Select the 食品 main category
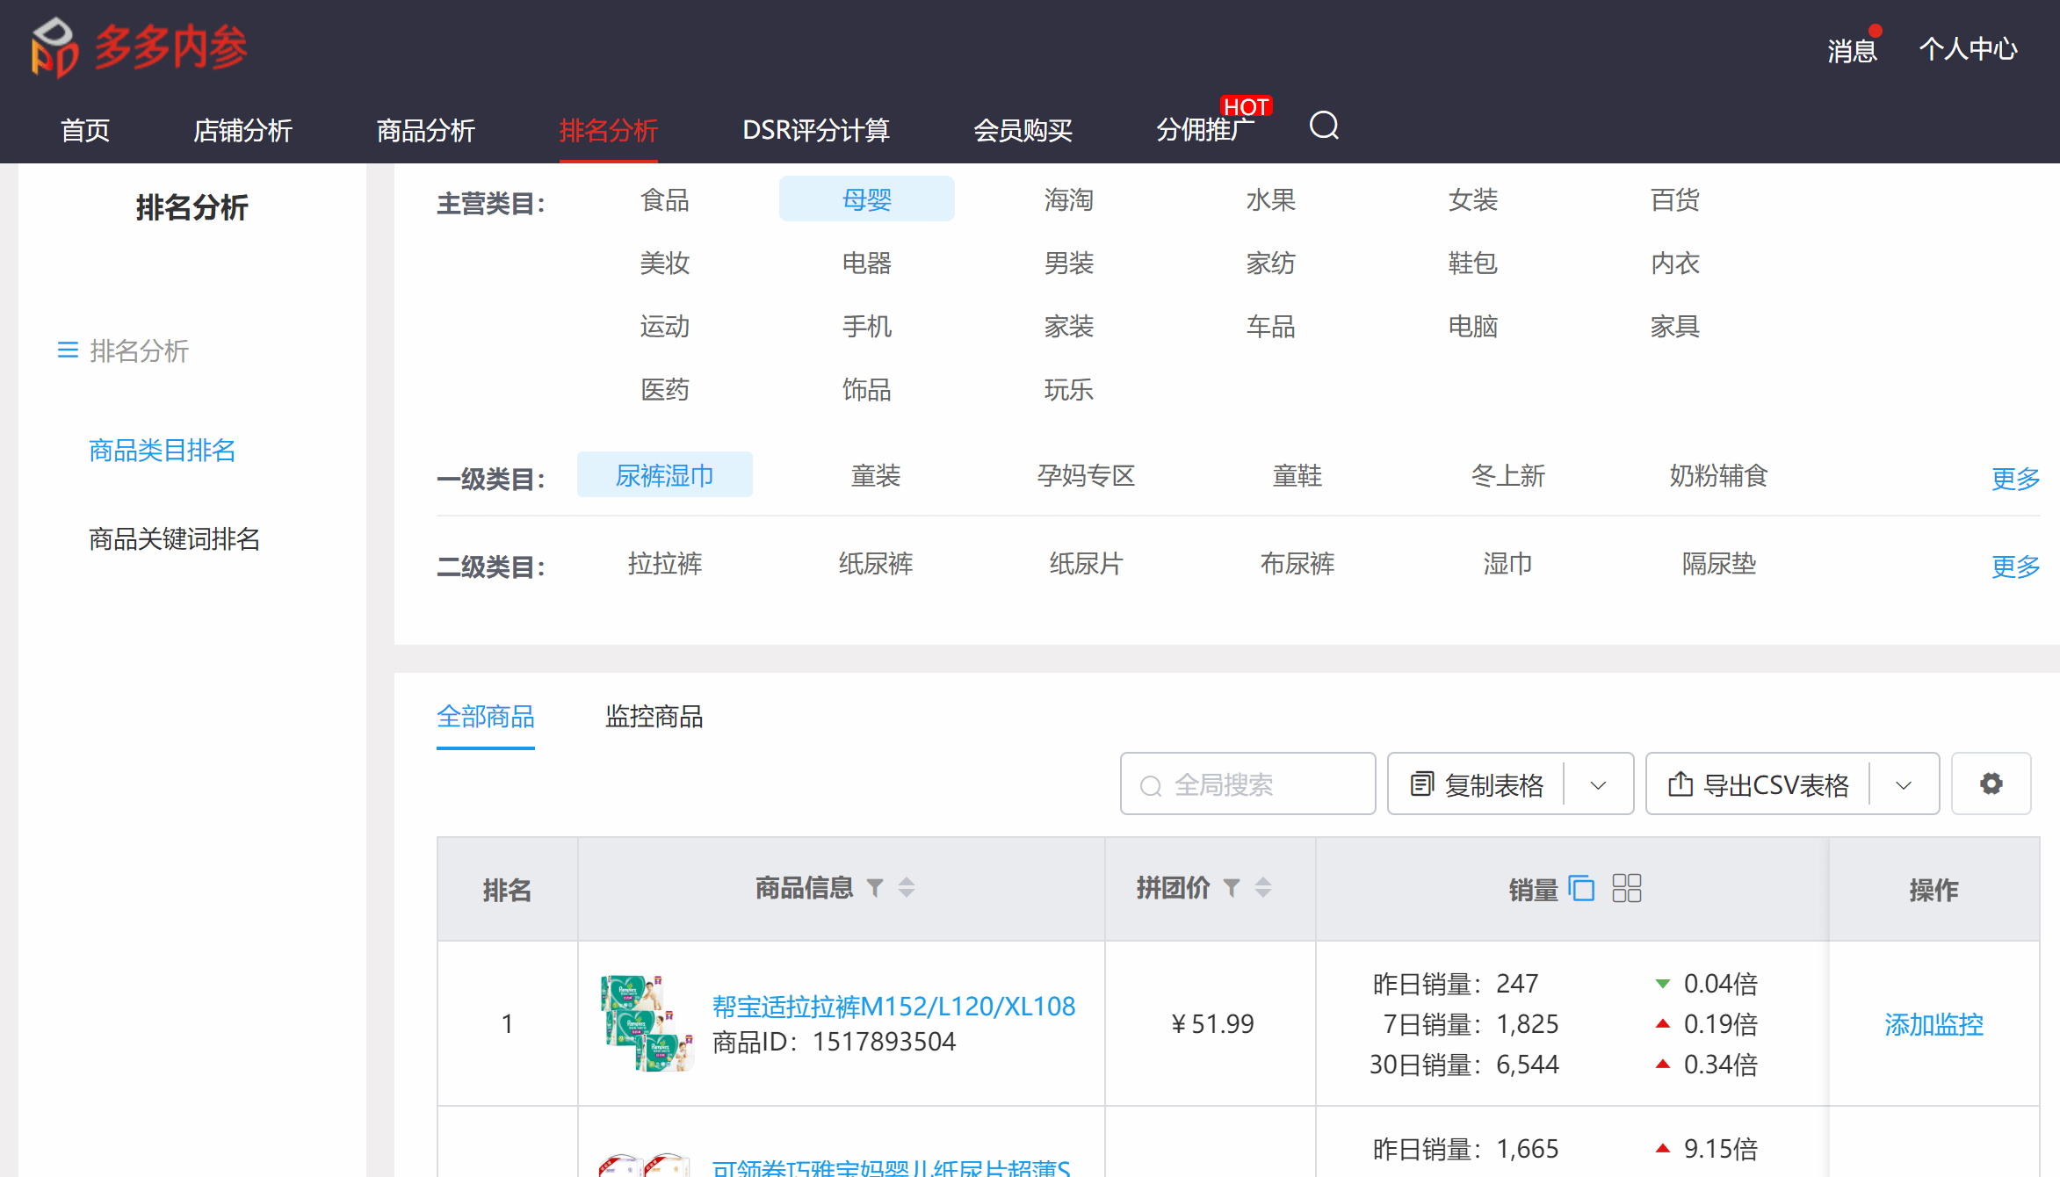 [665, 199]
